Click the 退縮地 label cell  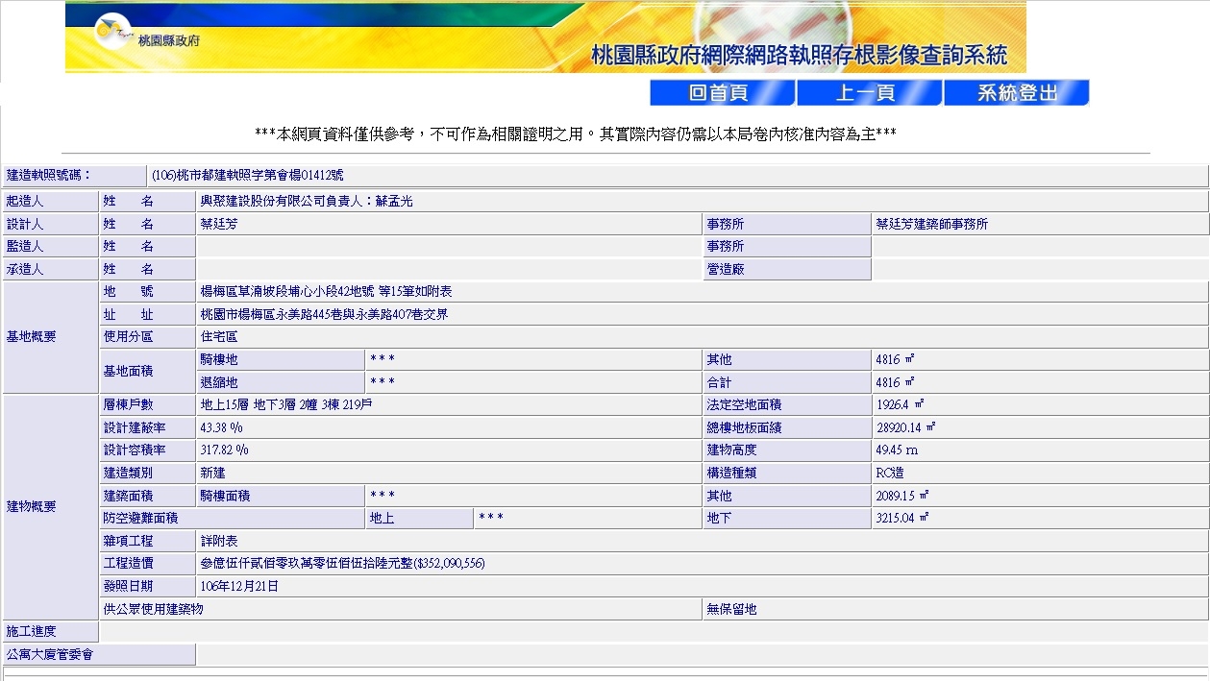(x=280, y=382)
